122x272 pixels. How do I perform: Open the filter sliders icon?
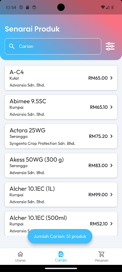[110, 46]
